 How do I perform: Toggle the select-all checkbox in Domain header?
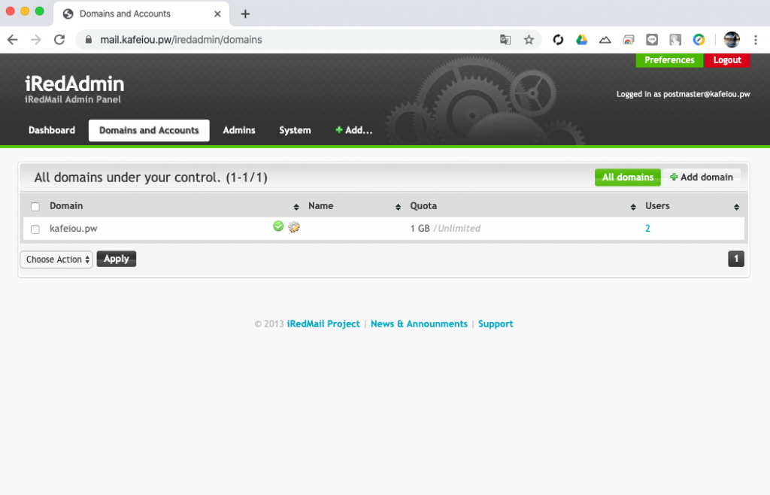(35, 207)
